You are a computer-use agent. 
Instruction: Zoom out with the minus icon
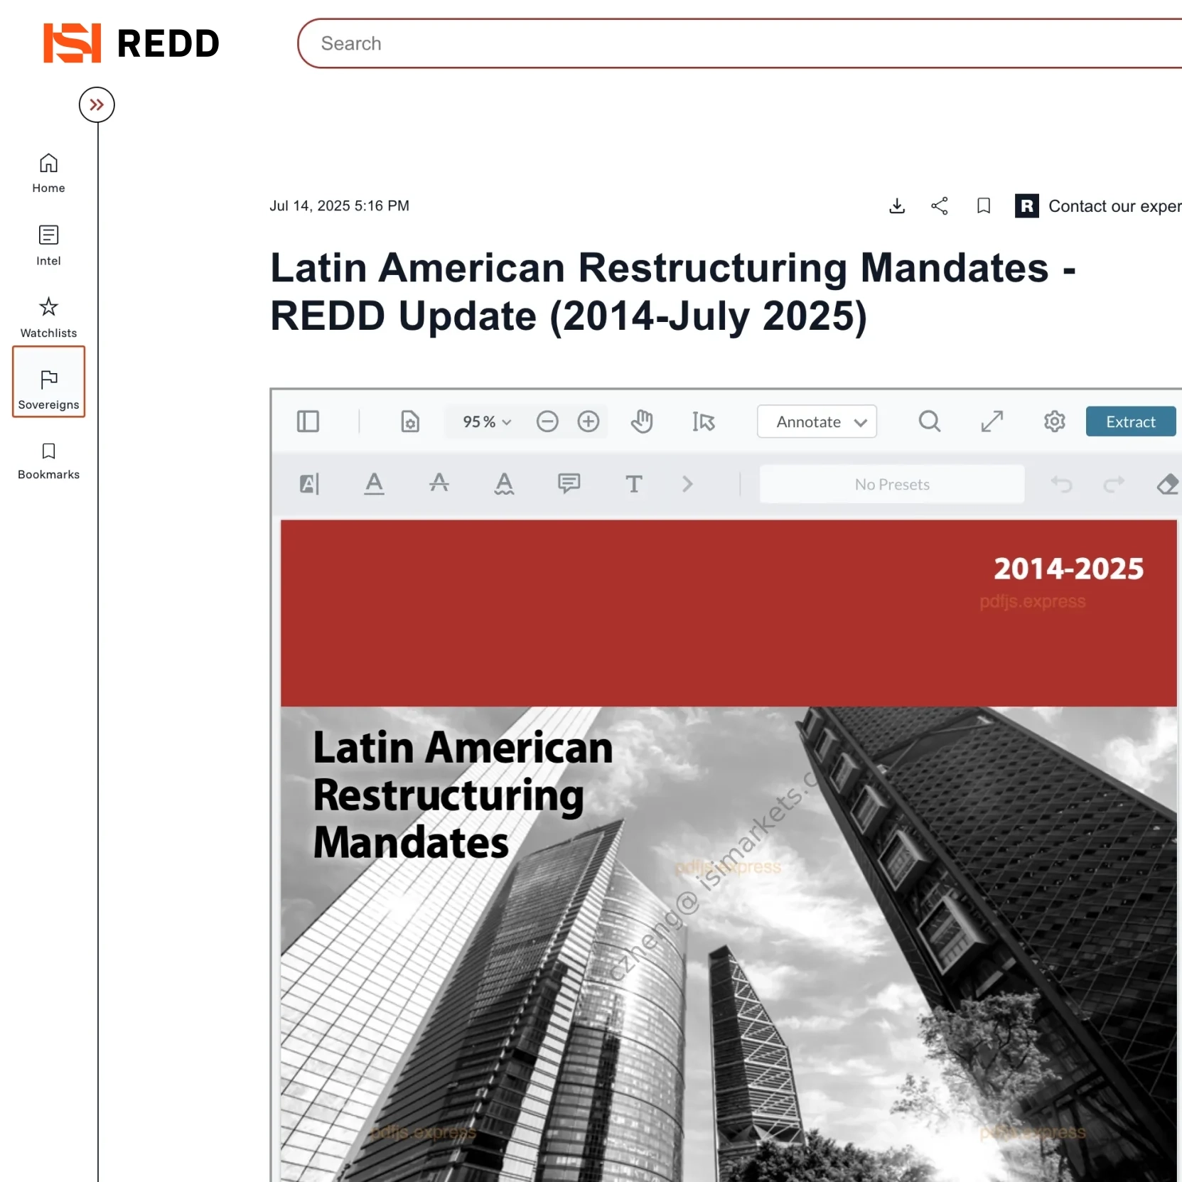tap(547, 421)
